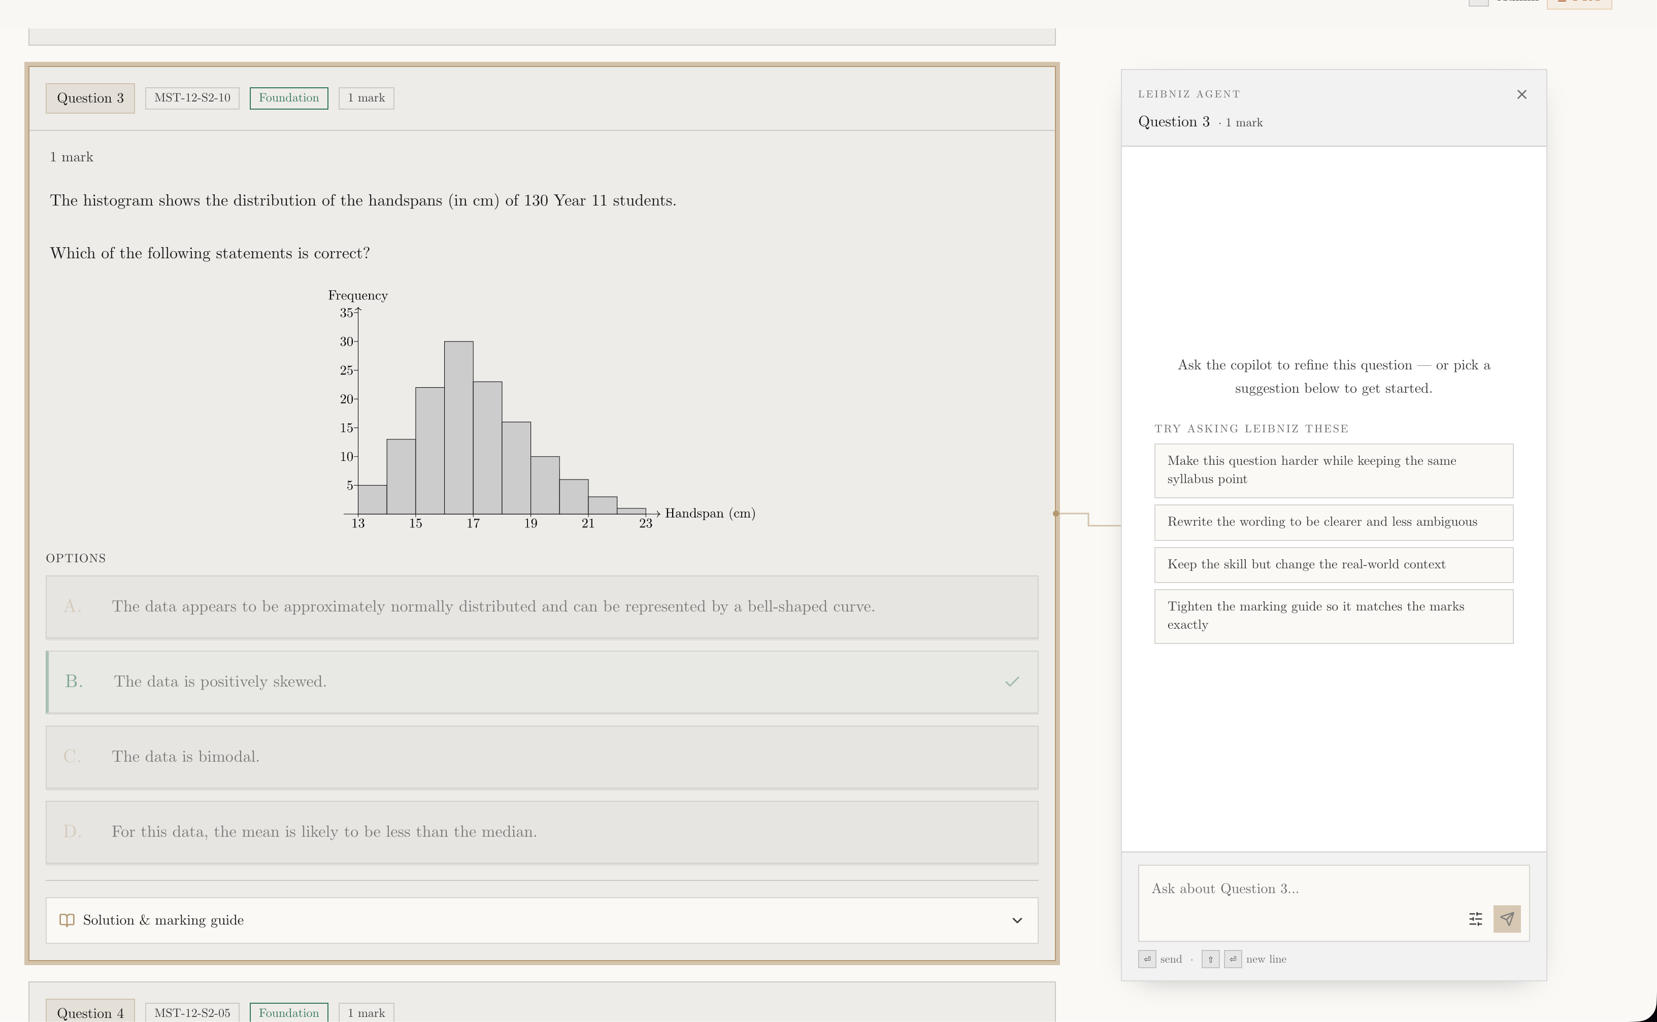Click the 1 mark badge on Question 3

tap(366, 98)
